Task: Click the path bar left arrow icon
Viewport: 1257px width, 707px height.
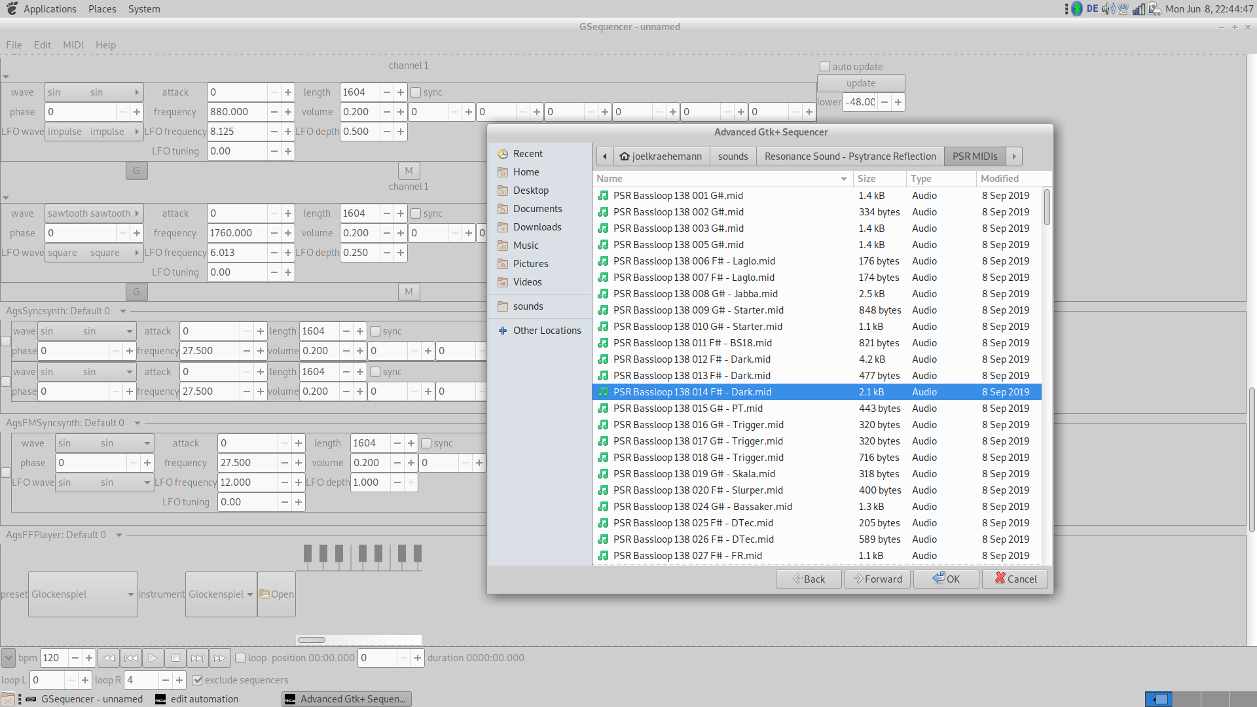Action: tap(605, 156)
